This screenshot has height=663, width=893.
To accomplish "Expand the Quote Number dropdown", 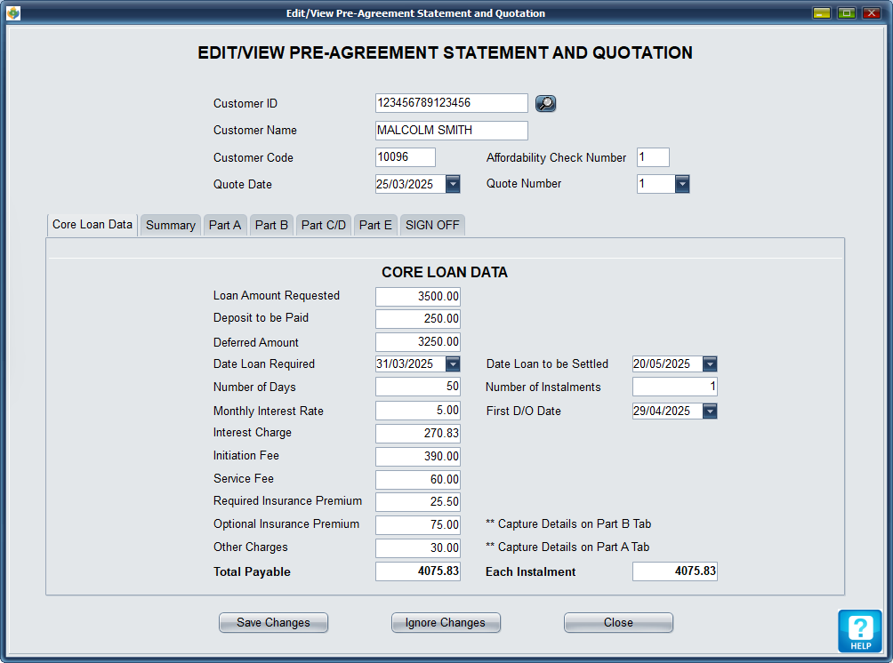I will pyautogui.click(x=682, y=184).
